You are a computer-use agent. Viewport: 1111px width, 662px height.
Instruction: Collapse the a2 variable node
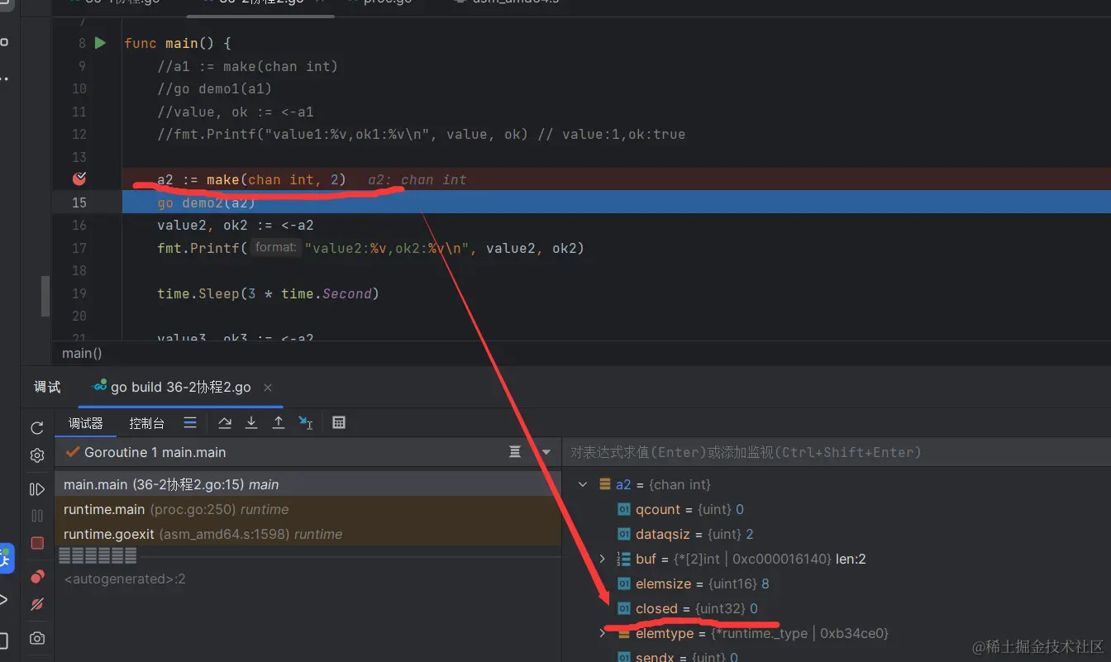583,485
